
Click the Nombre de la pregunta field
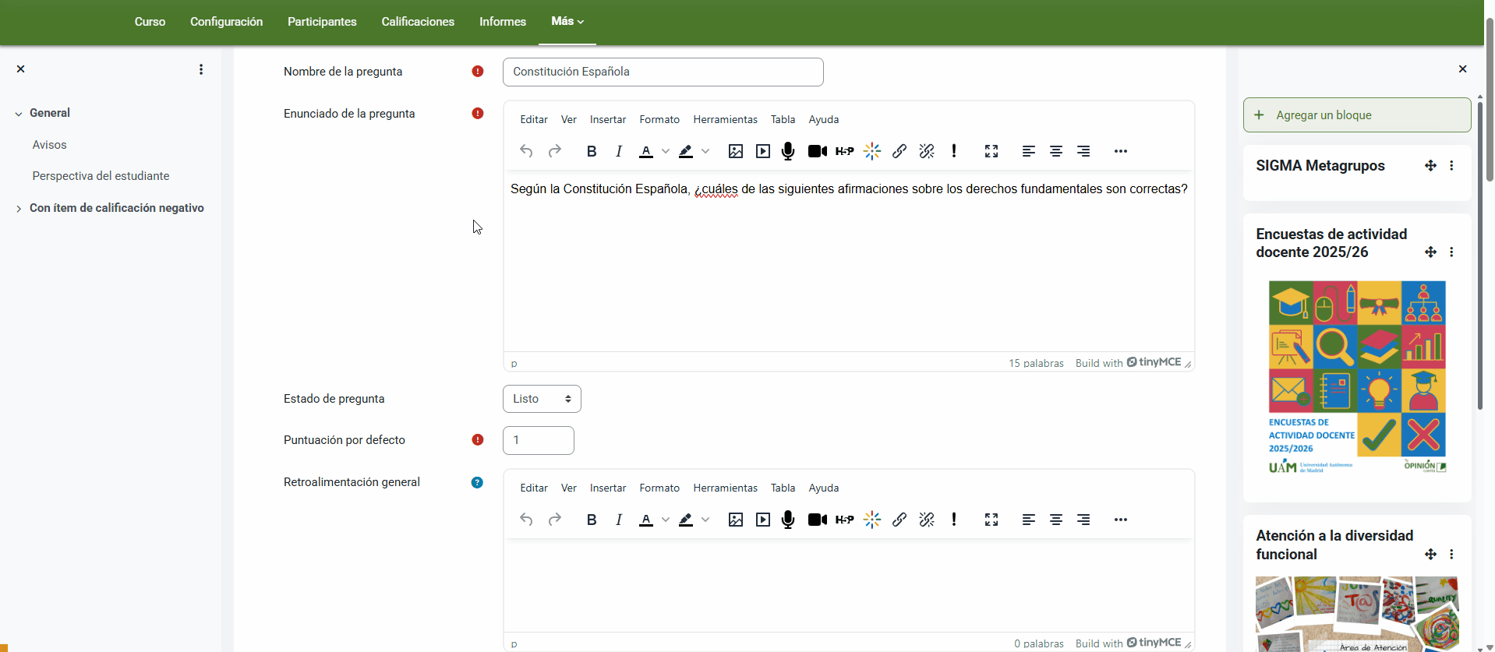click(663, 72)
